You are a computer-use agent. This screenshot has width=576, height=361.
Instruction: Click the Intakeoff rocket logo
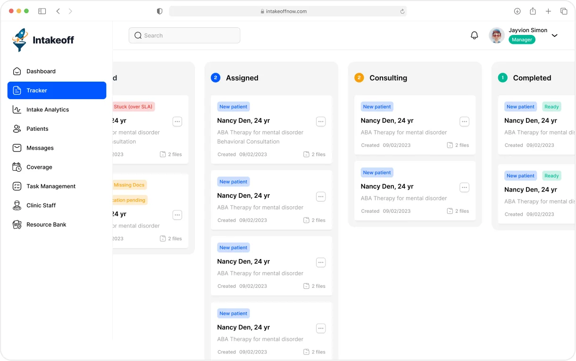(20, 40)
